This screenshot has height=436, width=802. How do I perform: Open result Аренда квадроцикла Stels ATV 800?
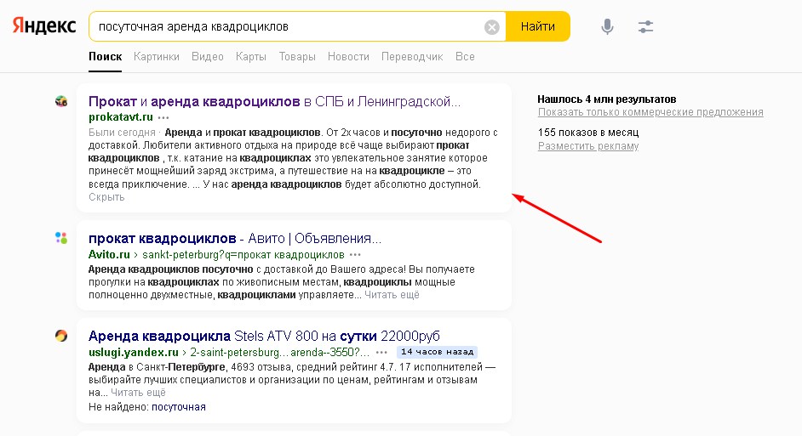coord(264,336)
